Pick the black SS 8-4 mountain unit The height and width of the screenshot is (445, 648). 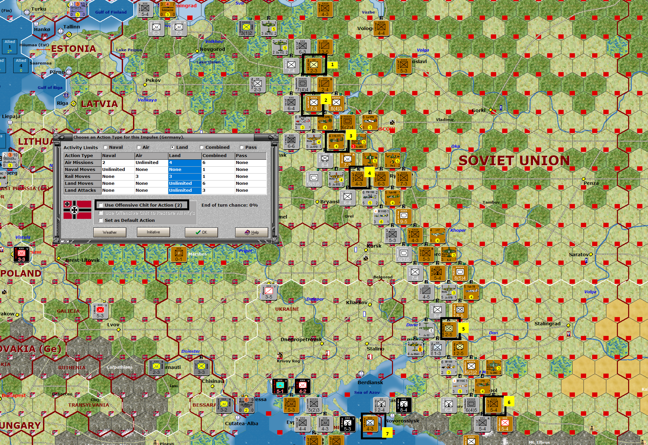pos(404,405)
